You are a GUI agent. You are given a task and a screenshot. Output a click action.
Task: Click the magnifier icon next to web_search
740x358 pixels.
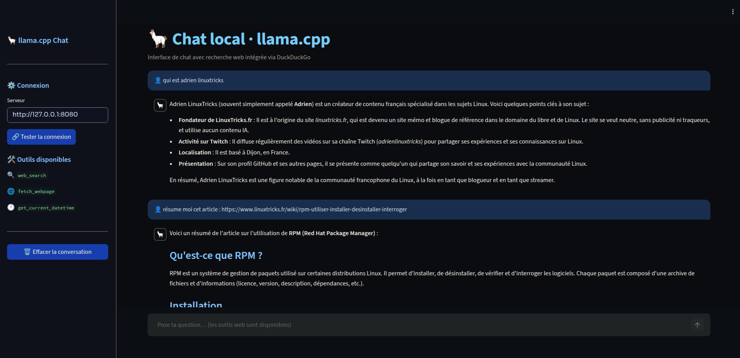[11, 175]
